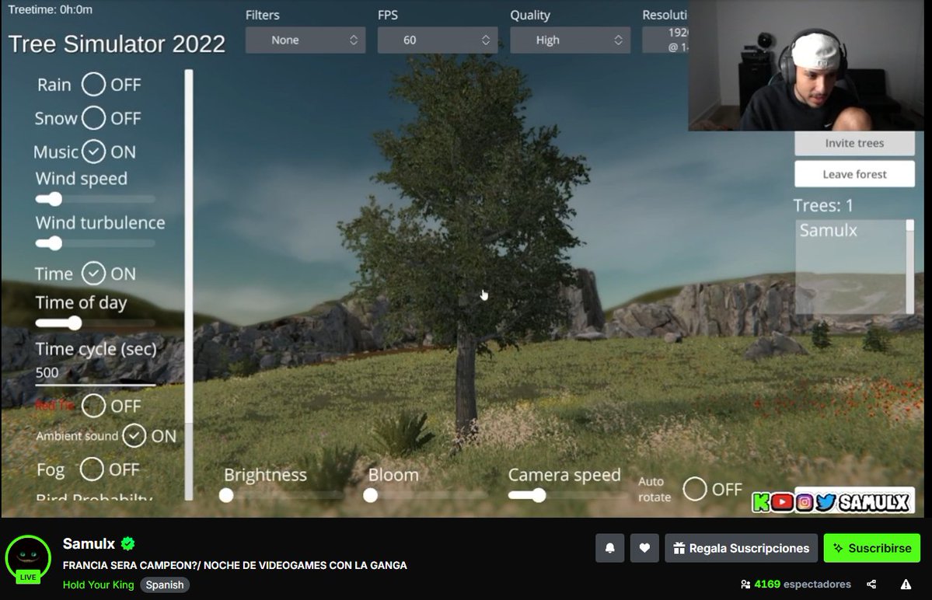The height and width of the screenshot is (600, 932).
Task: Edit the Time cycle value 500
Action: pyautogui.click(x=95, y=373)
